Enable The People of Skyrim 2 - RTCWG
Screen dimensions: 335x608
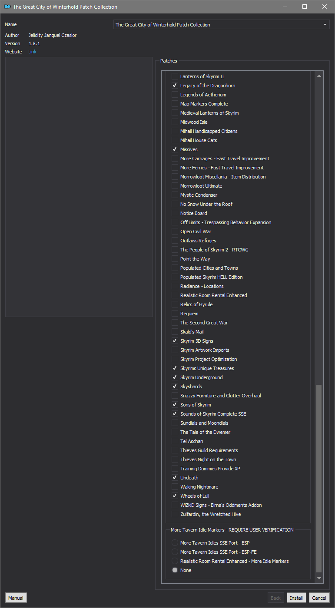pyautogui.click(x=175, y=250)
